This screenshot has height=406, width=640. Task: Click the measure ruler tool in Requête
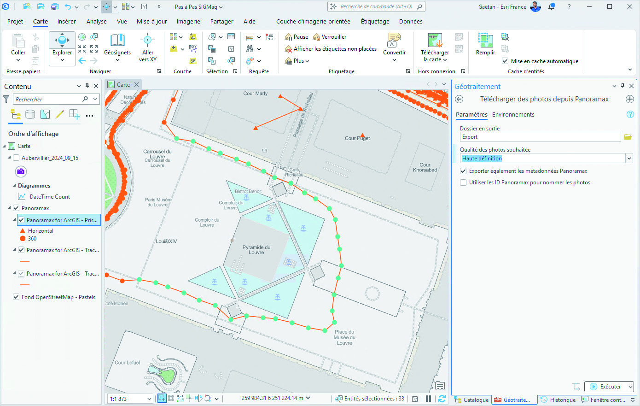(250, 37)
